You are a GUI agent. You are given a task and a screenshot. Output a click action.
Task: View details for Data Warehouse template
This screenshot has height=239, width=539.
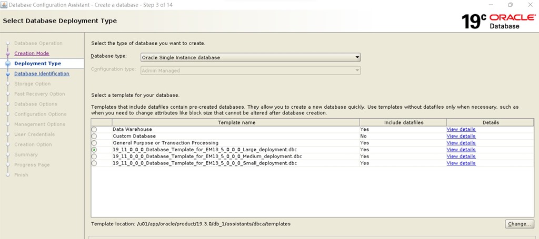pos(461,129)
